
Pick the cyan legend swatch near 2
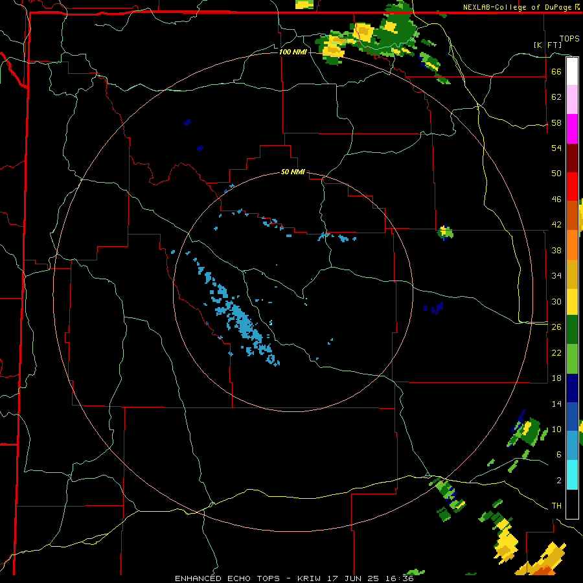click(x=572, y=475)
